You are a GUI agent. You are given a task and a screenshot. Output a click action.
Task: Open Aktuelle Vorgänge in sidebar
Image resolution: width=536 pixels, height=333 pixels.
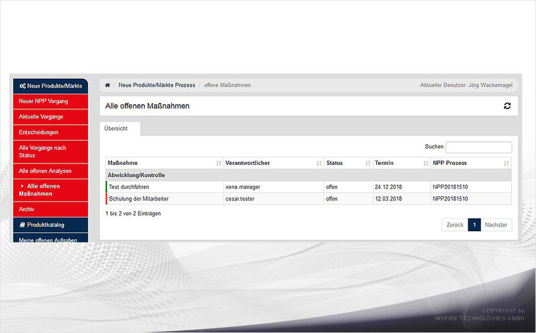[x=51, y=117]
